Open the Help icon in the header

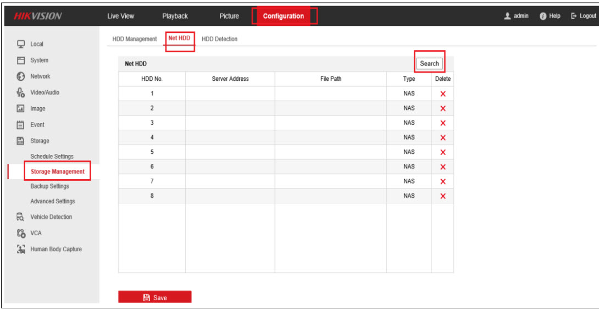pos(542,16)
